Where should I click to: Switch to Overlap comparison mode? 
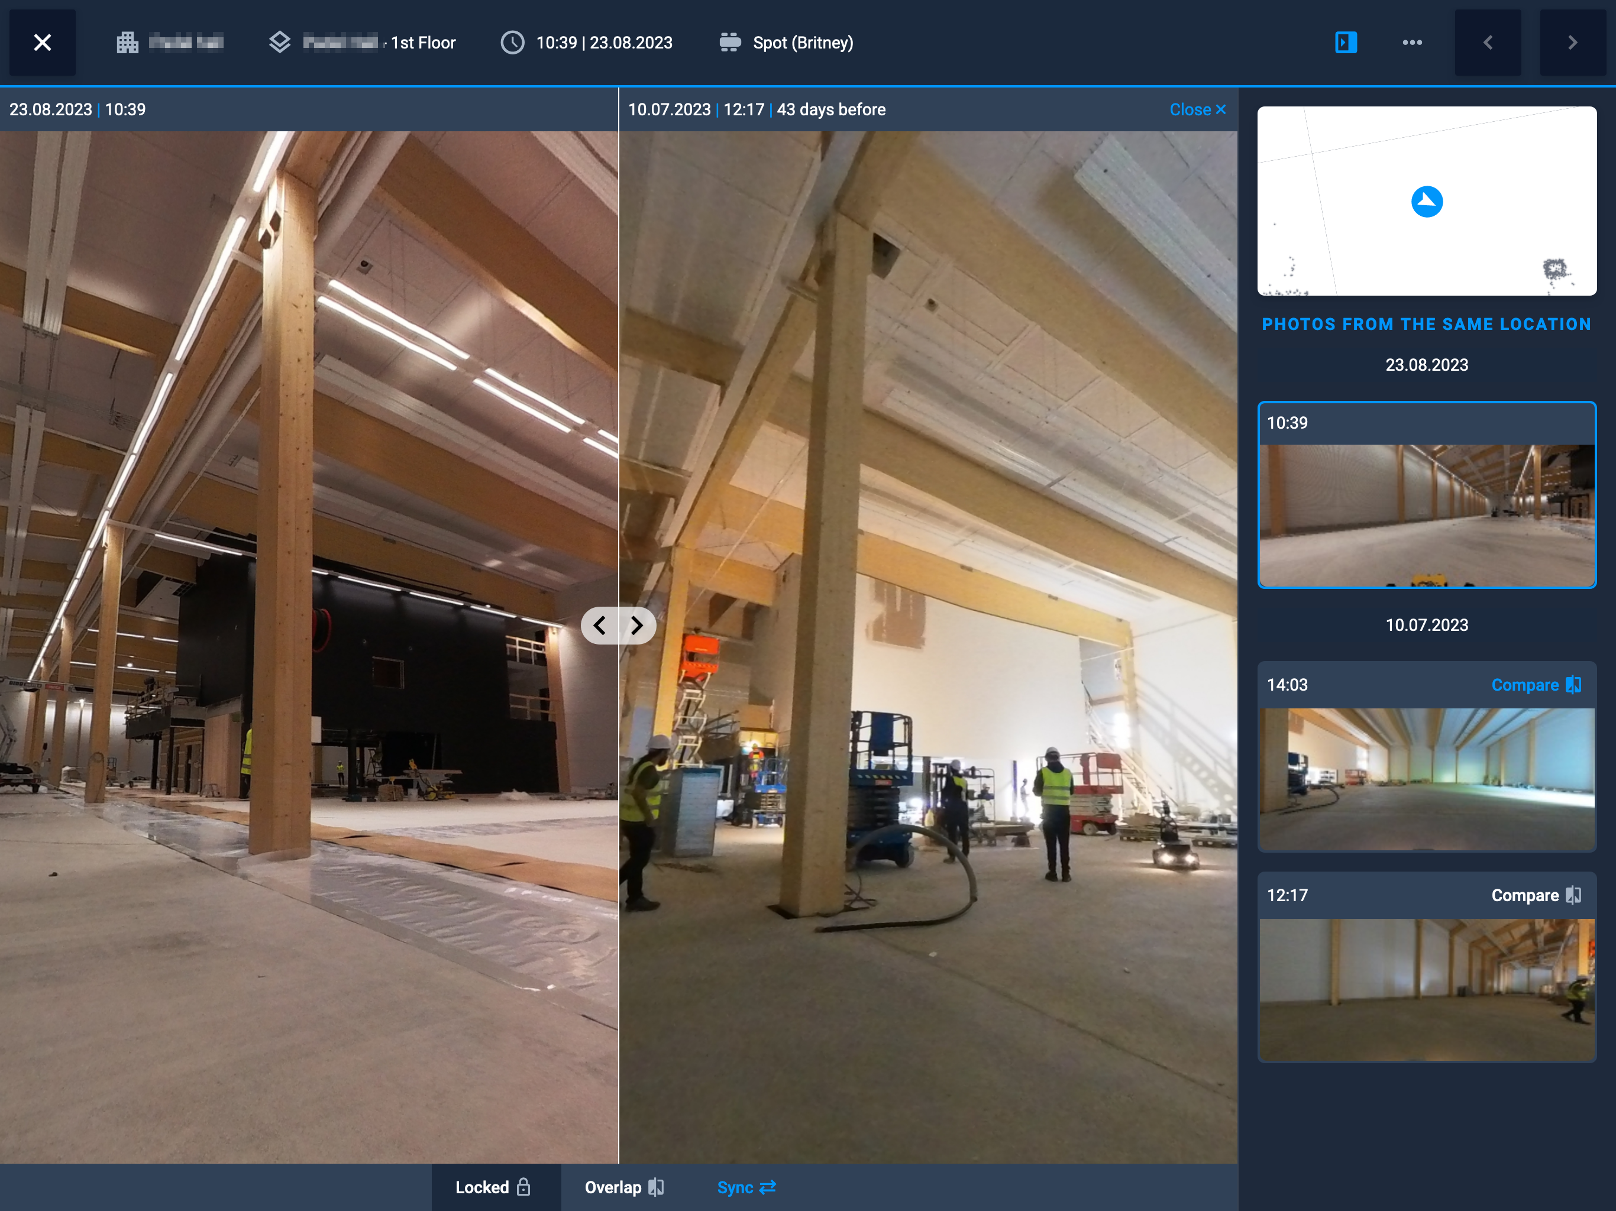pyautogui.click(x=624, y=1187)
